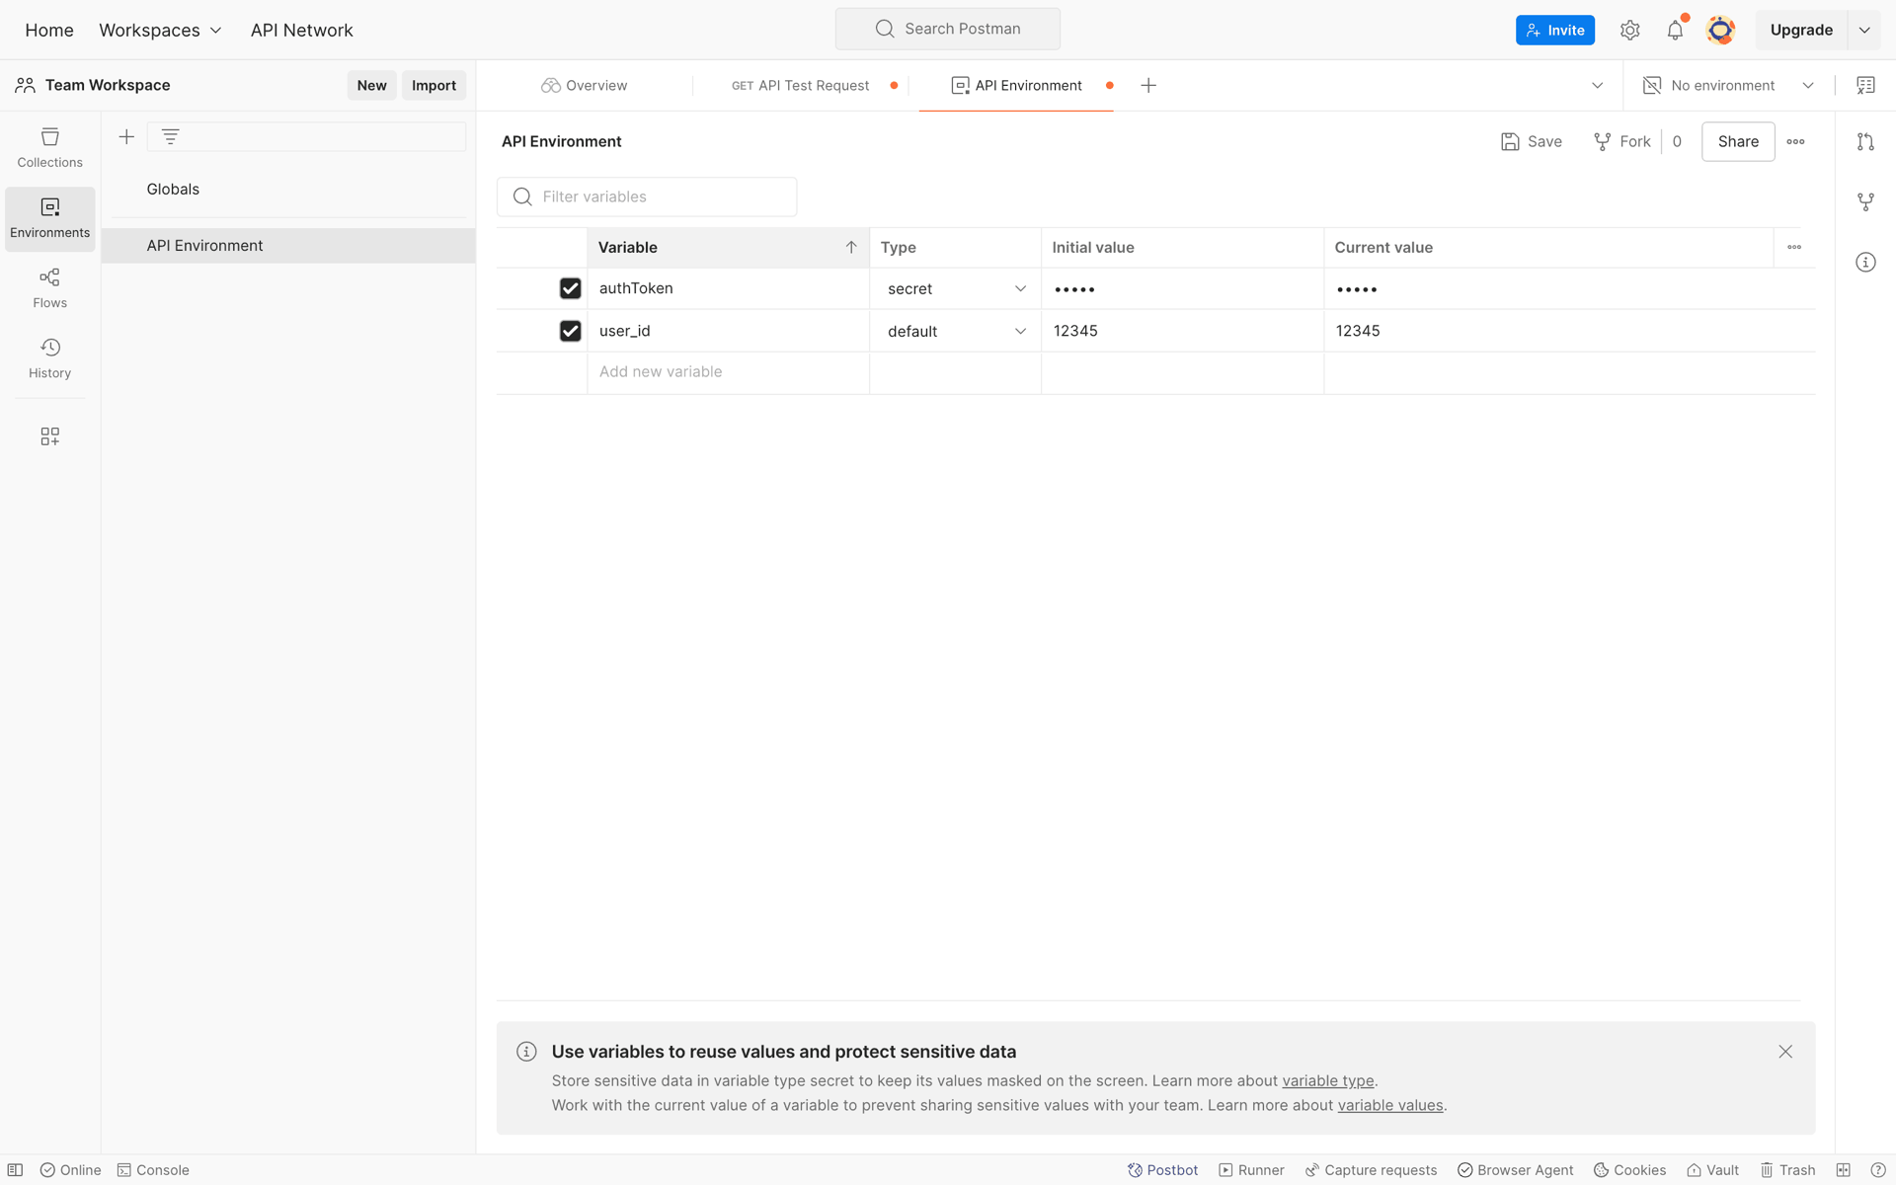This screenshot has height=1185, width=1896.
Task: Expand the Workspaces menu
Action: point(160,30)
